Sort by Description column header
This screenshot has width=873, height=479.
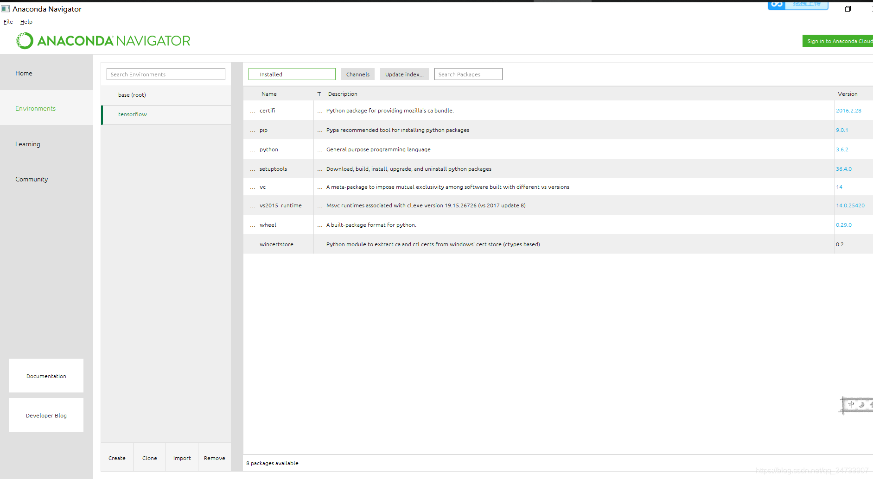[343, 94]
